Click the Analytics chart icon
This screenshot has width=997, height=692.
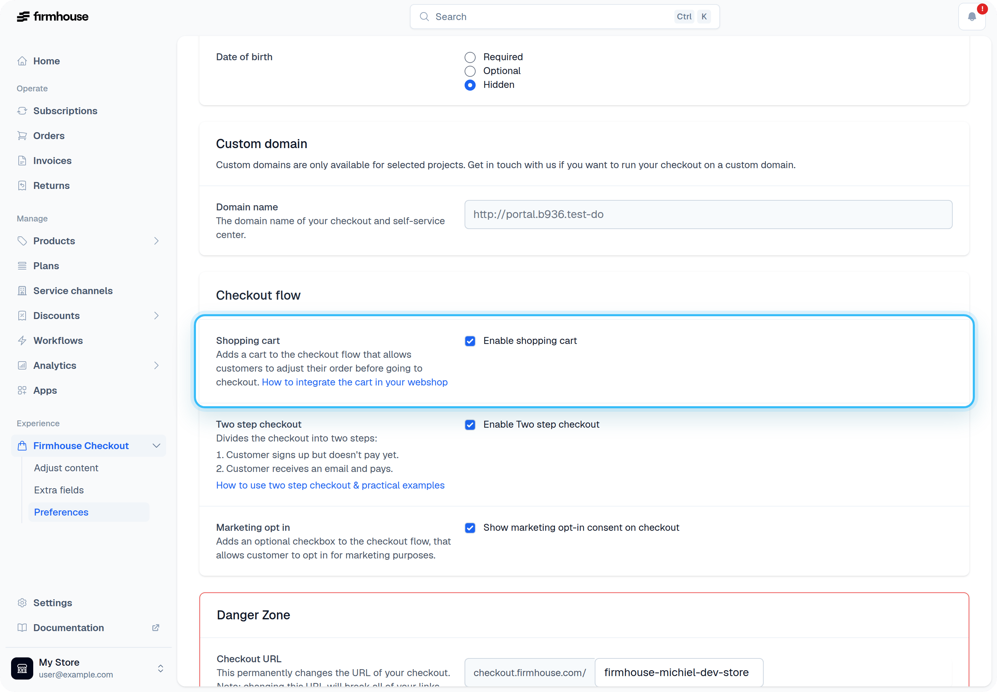point(22,365)
